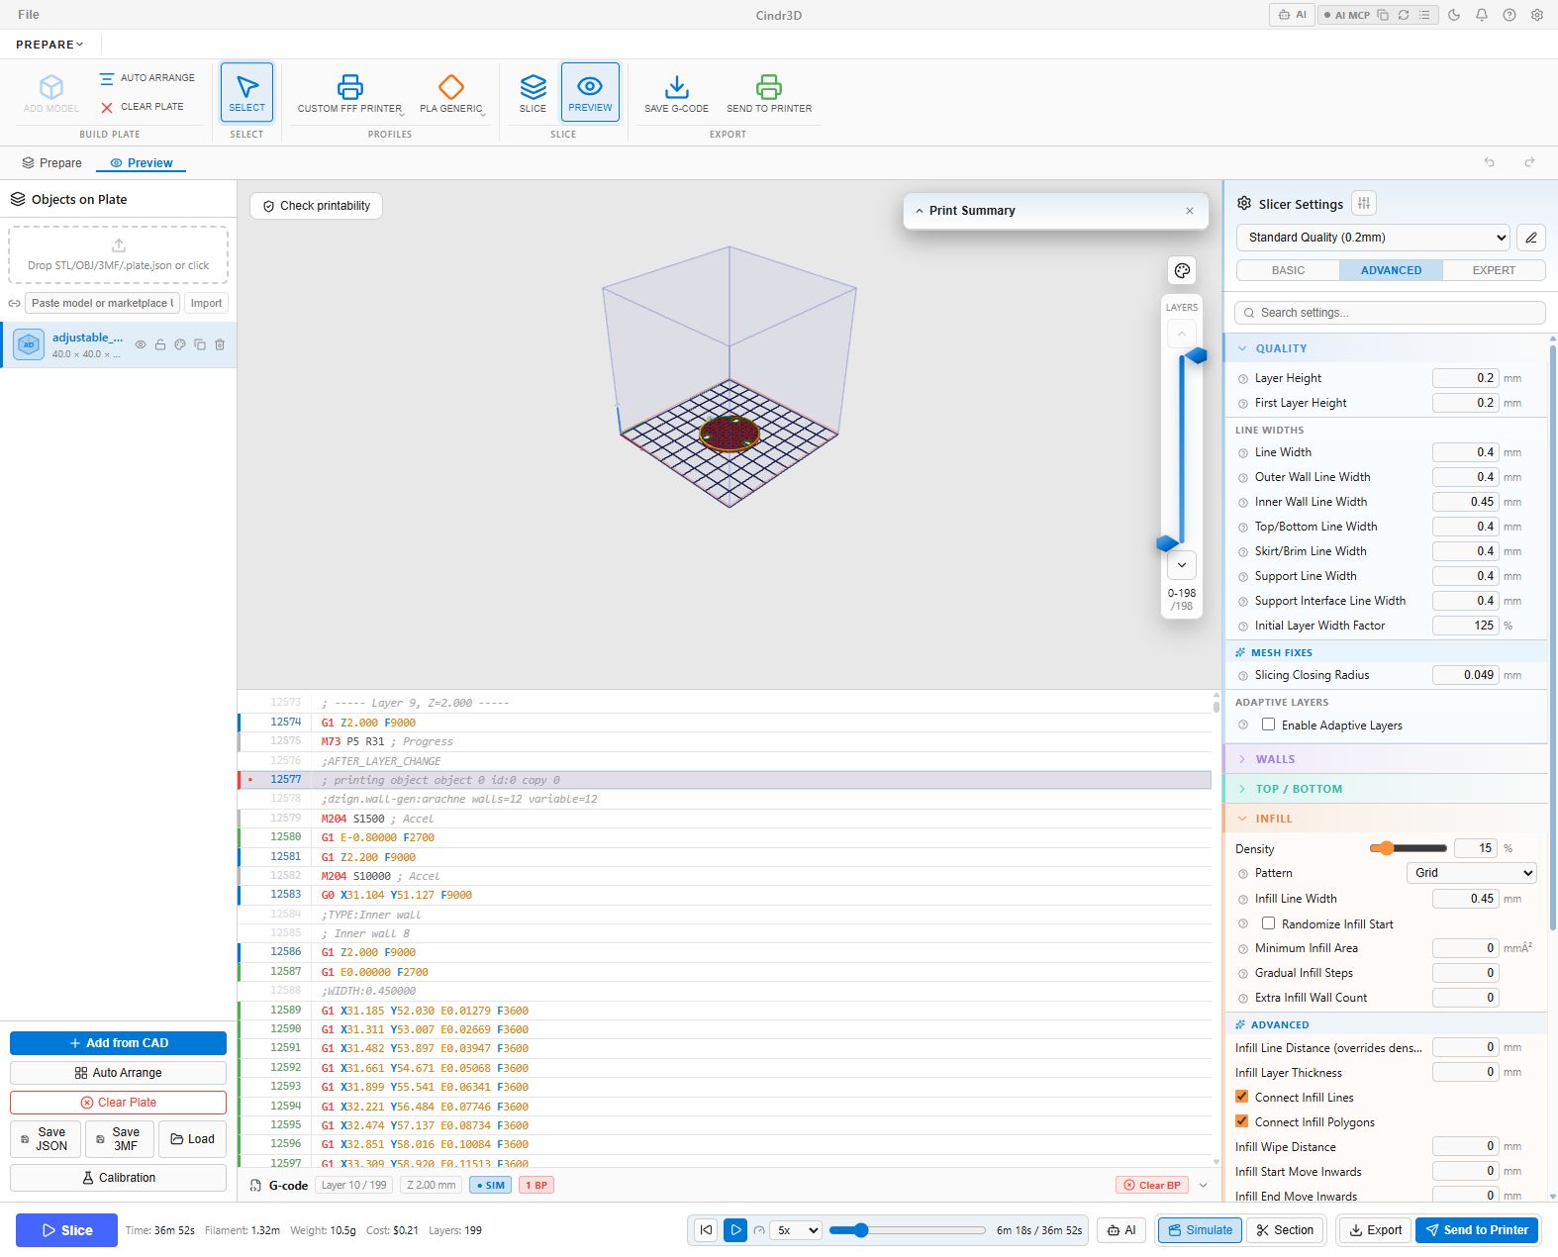
Task: Click Save G-code download icon
Action: (676, 93)
